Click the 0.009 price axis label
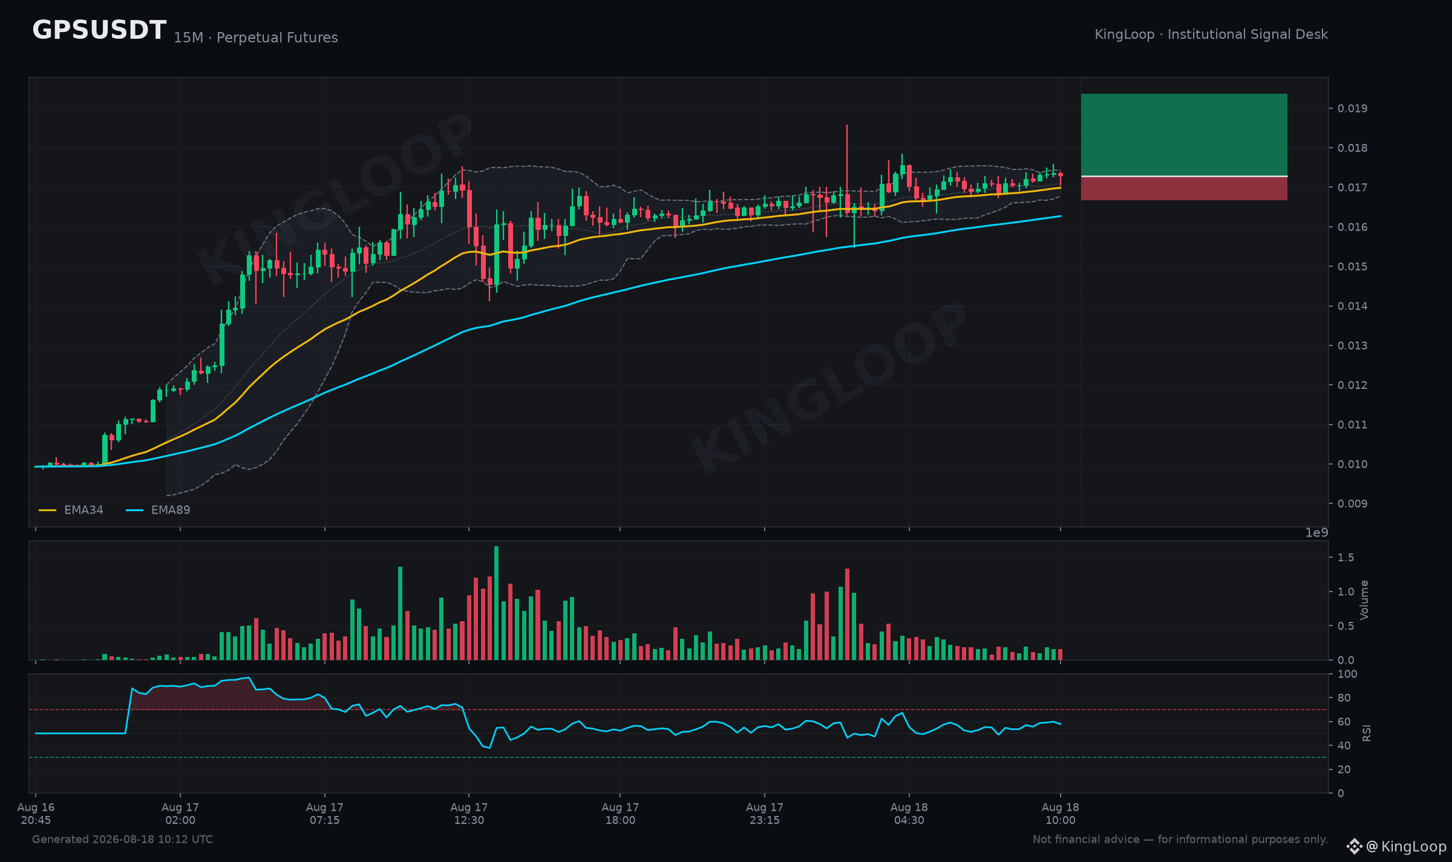Viewport: 1452px width, 862px height. [1352, 503]
